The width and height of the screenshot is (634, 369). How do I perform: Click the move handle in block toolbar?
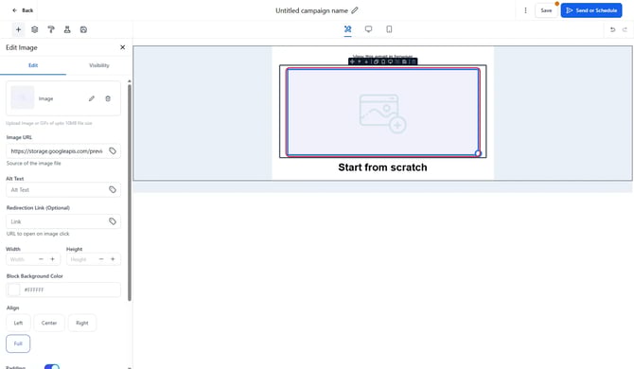pos(352,61)
